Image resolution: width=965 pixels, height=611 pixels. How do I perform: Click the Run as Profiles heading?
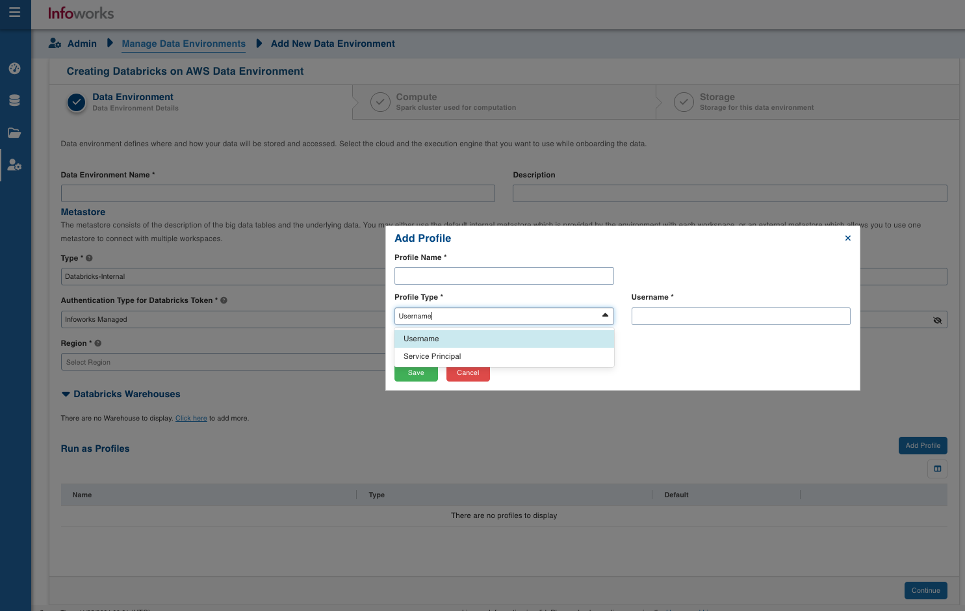click(x=95, y=448)
